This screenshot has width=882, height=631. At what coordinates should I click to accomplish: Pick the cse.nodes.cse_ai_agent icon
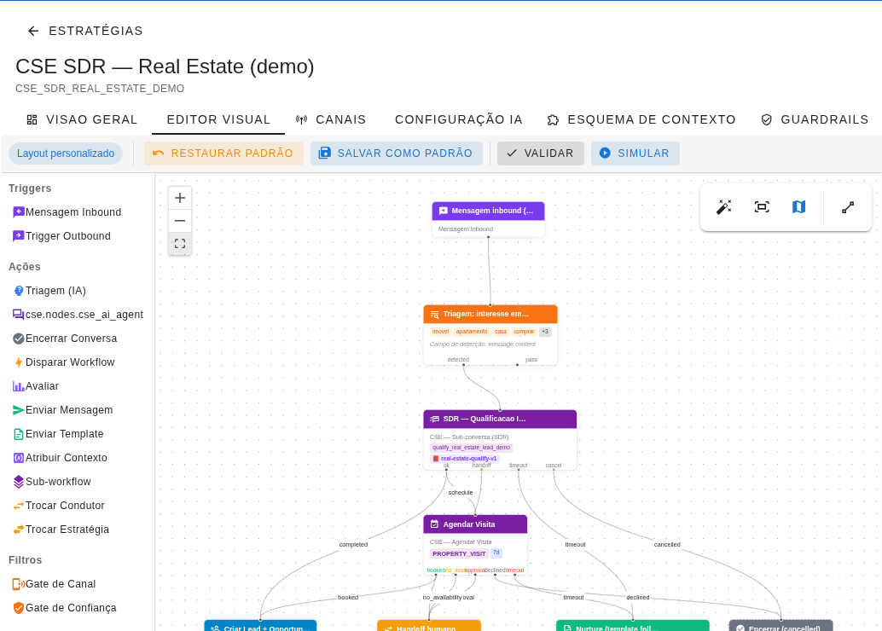coord(19,315)
